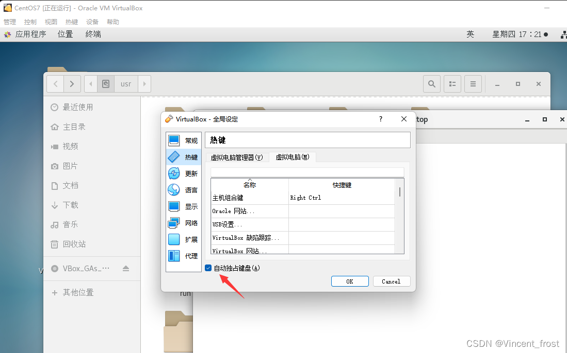Screen dimensions: 567x353
Task: Go forward in file manager
Action: click(72, 84)
